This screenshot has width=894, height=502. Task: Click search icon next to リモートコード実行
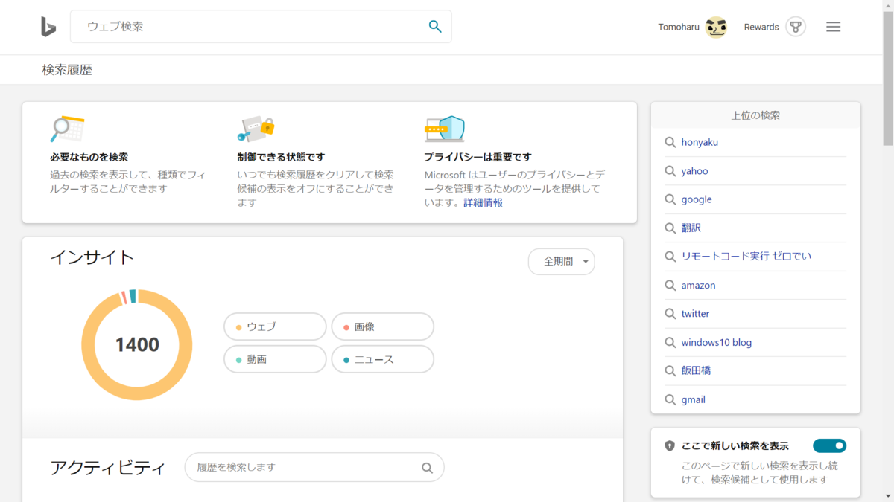[670, 257]
